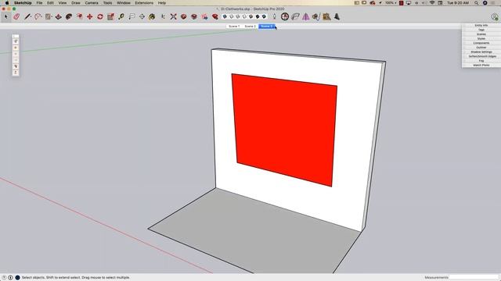Select the highlighted Scene 3 tab

click(x=266, y=26)
